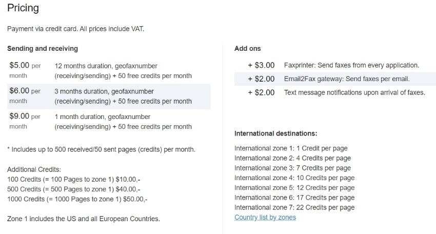
Task: Click the + $3.00 add-on price
Action: point(261,65)
